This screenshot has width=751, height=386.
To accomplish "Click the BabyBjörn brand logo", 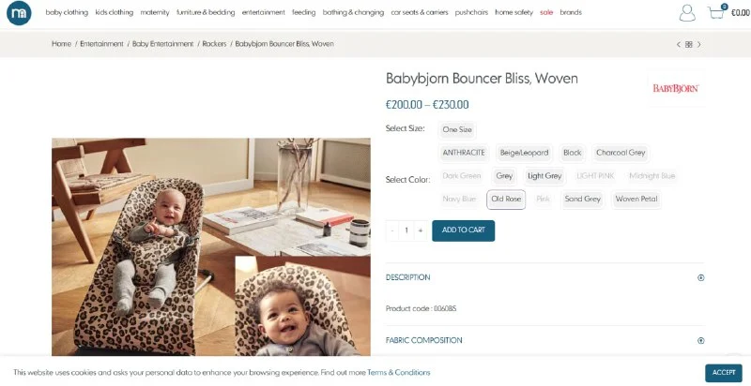I will coord(676,88).
